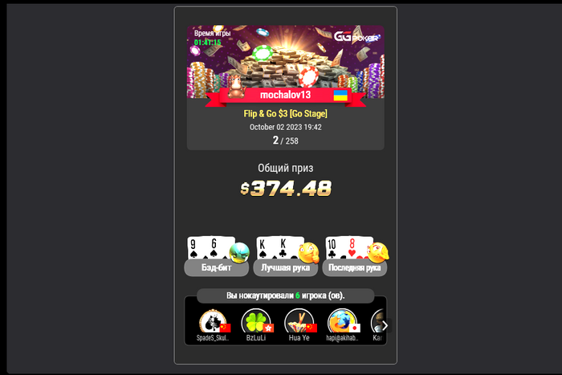Open the Последняя рука hand button
The image size is (562, 375).
pos(355,268)
